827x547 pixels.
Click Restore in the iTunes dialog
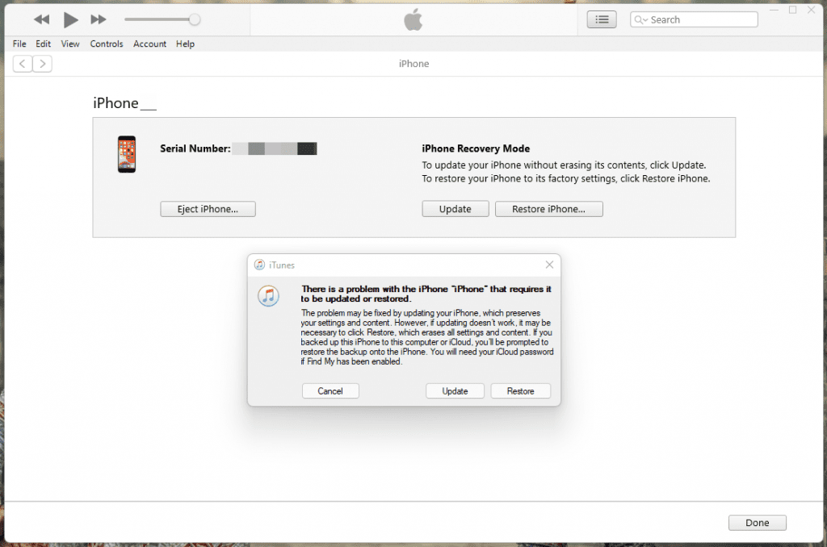[x=520, y=391]
